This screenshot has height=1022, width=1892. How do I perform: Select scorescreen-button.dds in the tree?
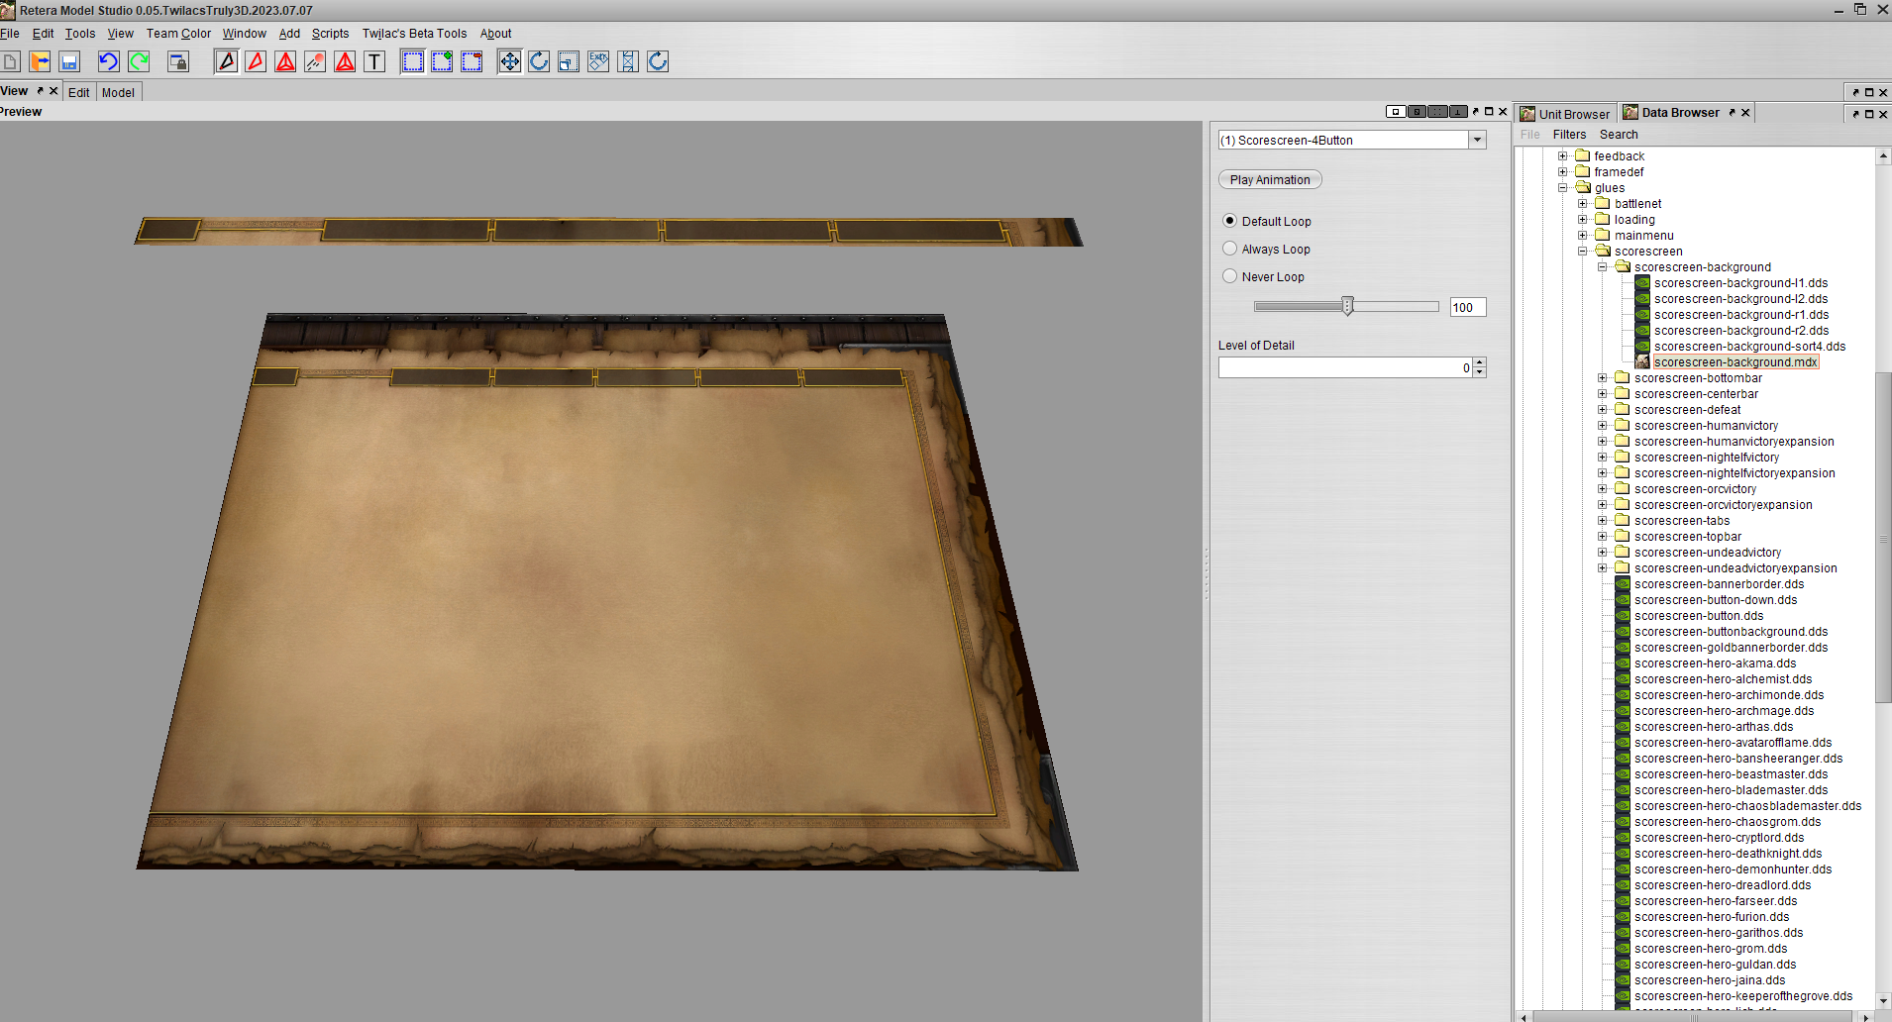tap(1698, 616)
